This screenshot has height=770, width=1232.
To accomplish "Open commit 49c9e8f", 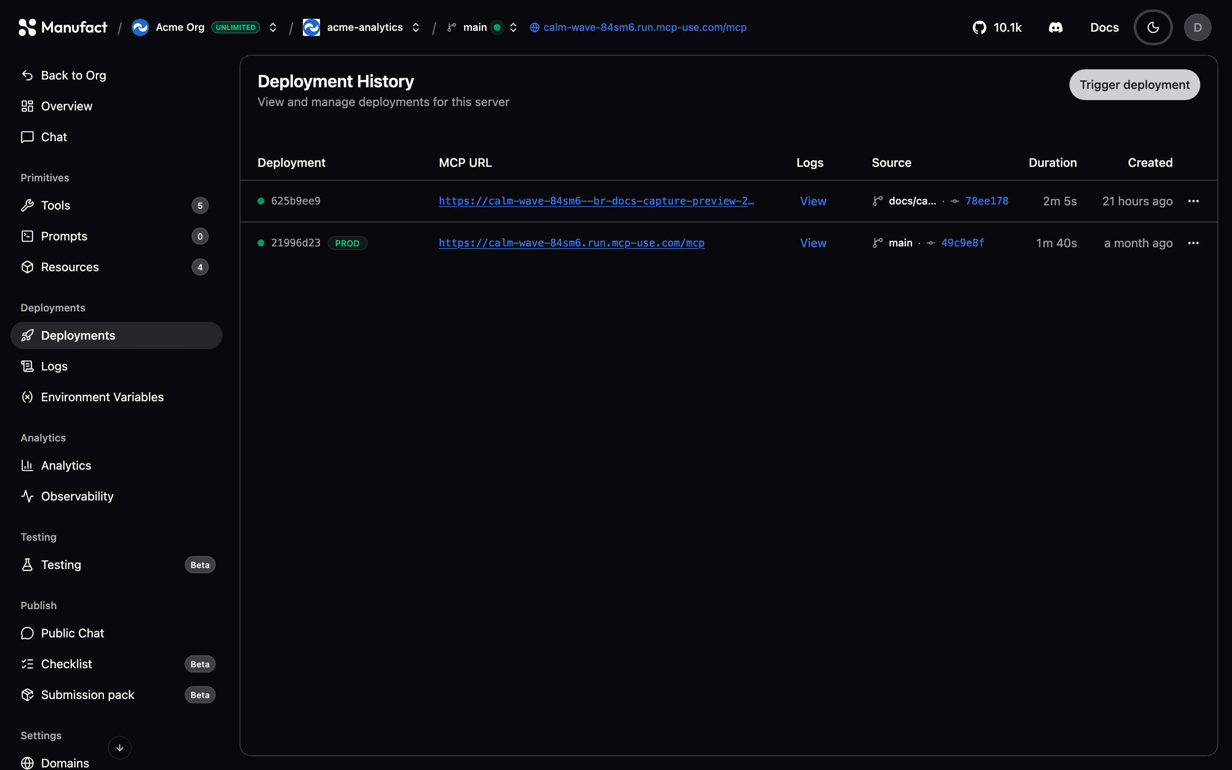I will coord(962,243).
